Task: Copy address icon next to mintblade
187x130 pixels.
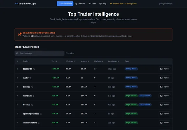Action: point(34,96)
